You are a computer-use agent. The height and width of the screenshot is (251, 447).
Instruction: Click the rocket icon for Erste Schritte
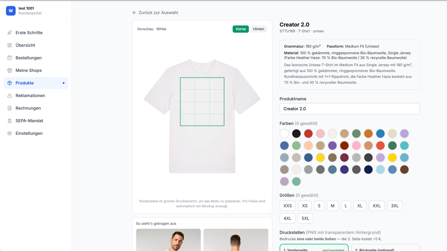tap(9, 33)
